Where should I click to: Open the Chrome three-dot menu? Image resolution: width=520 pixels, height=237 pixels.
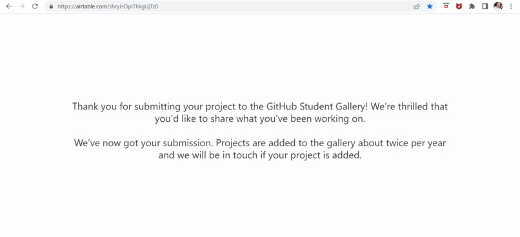(511, 6)
